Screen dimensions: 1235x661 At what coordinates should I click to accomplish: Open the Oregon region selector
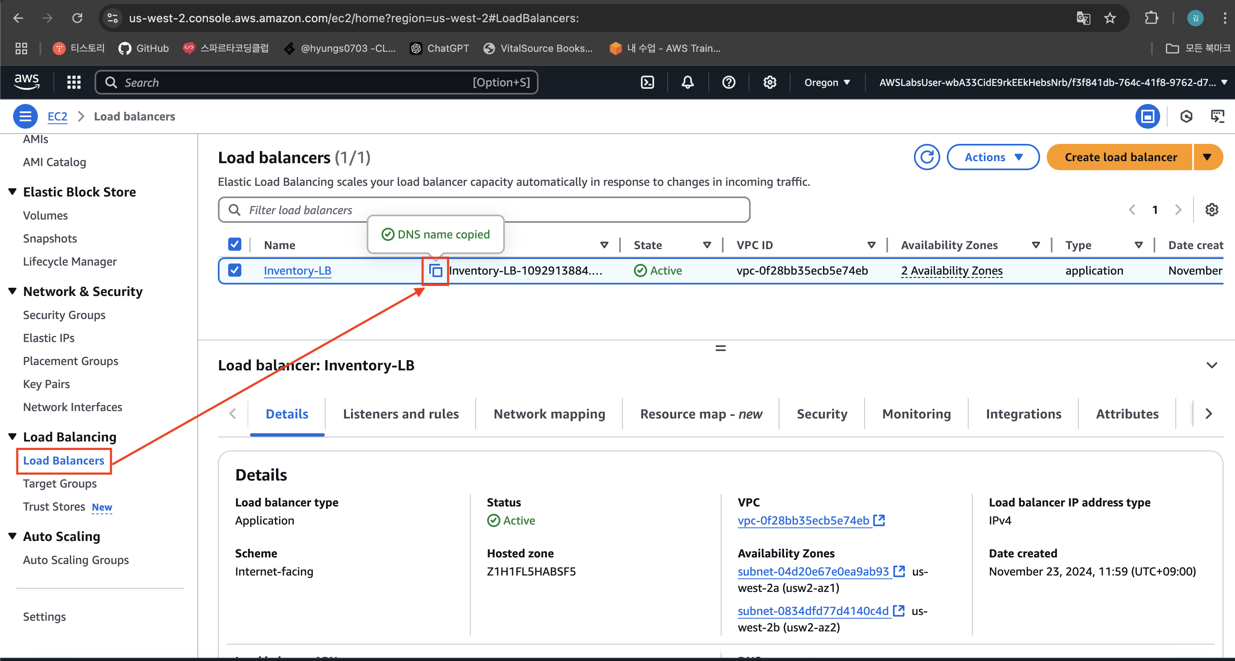click(x=826, y=83)
